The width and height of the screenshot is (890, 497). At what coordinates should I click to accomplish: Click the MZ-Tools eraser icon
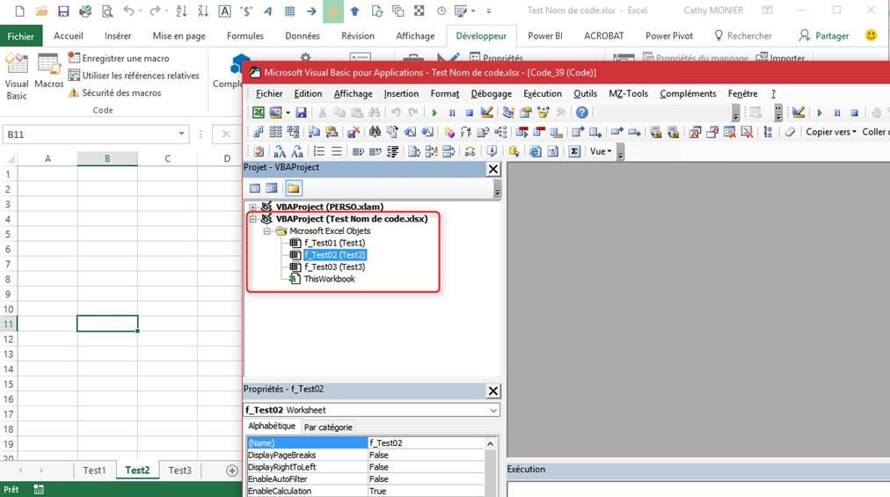[790, 132]
